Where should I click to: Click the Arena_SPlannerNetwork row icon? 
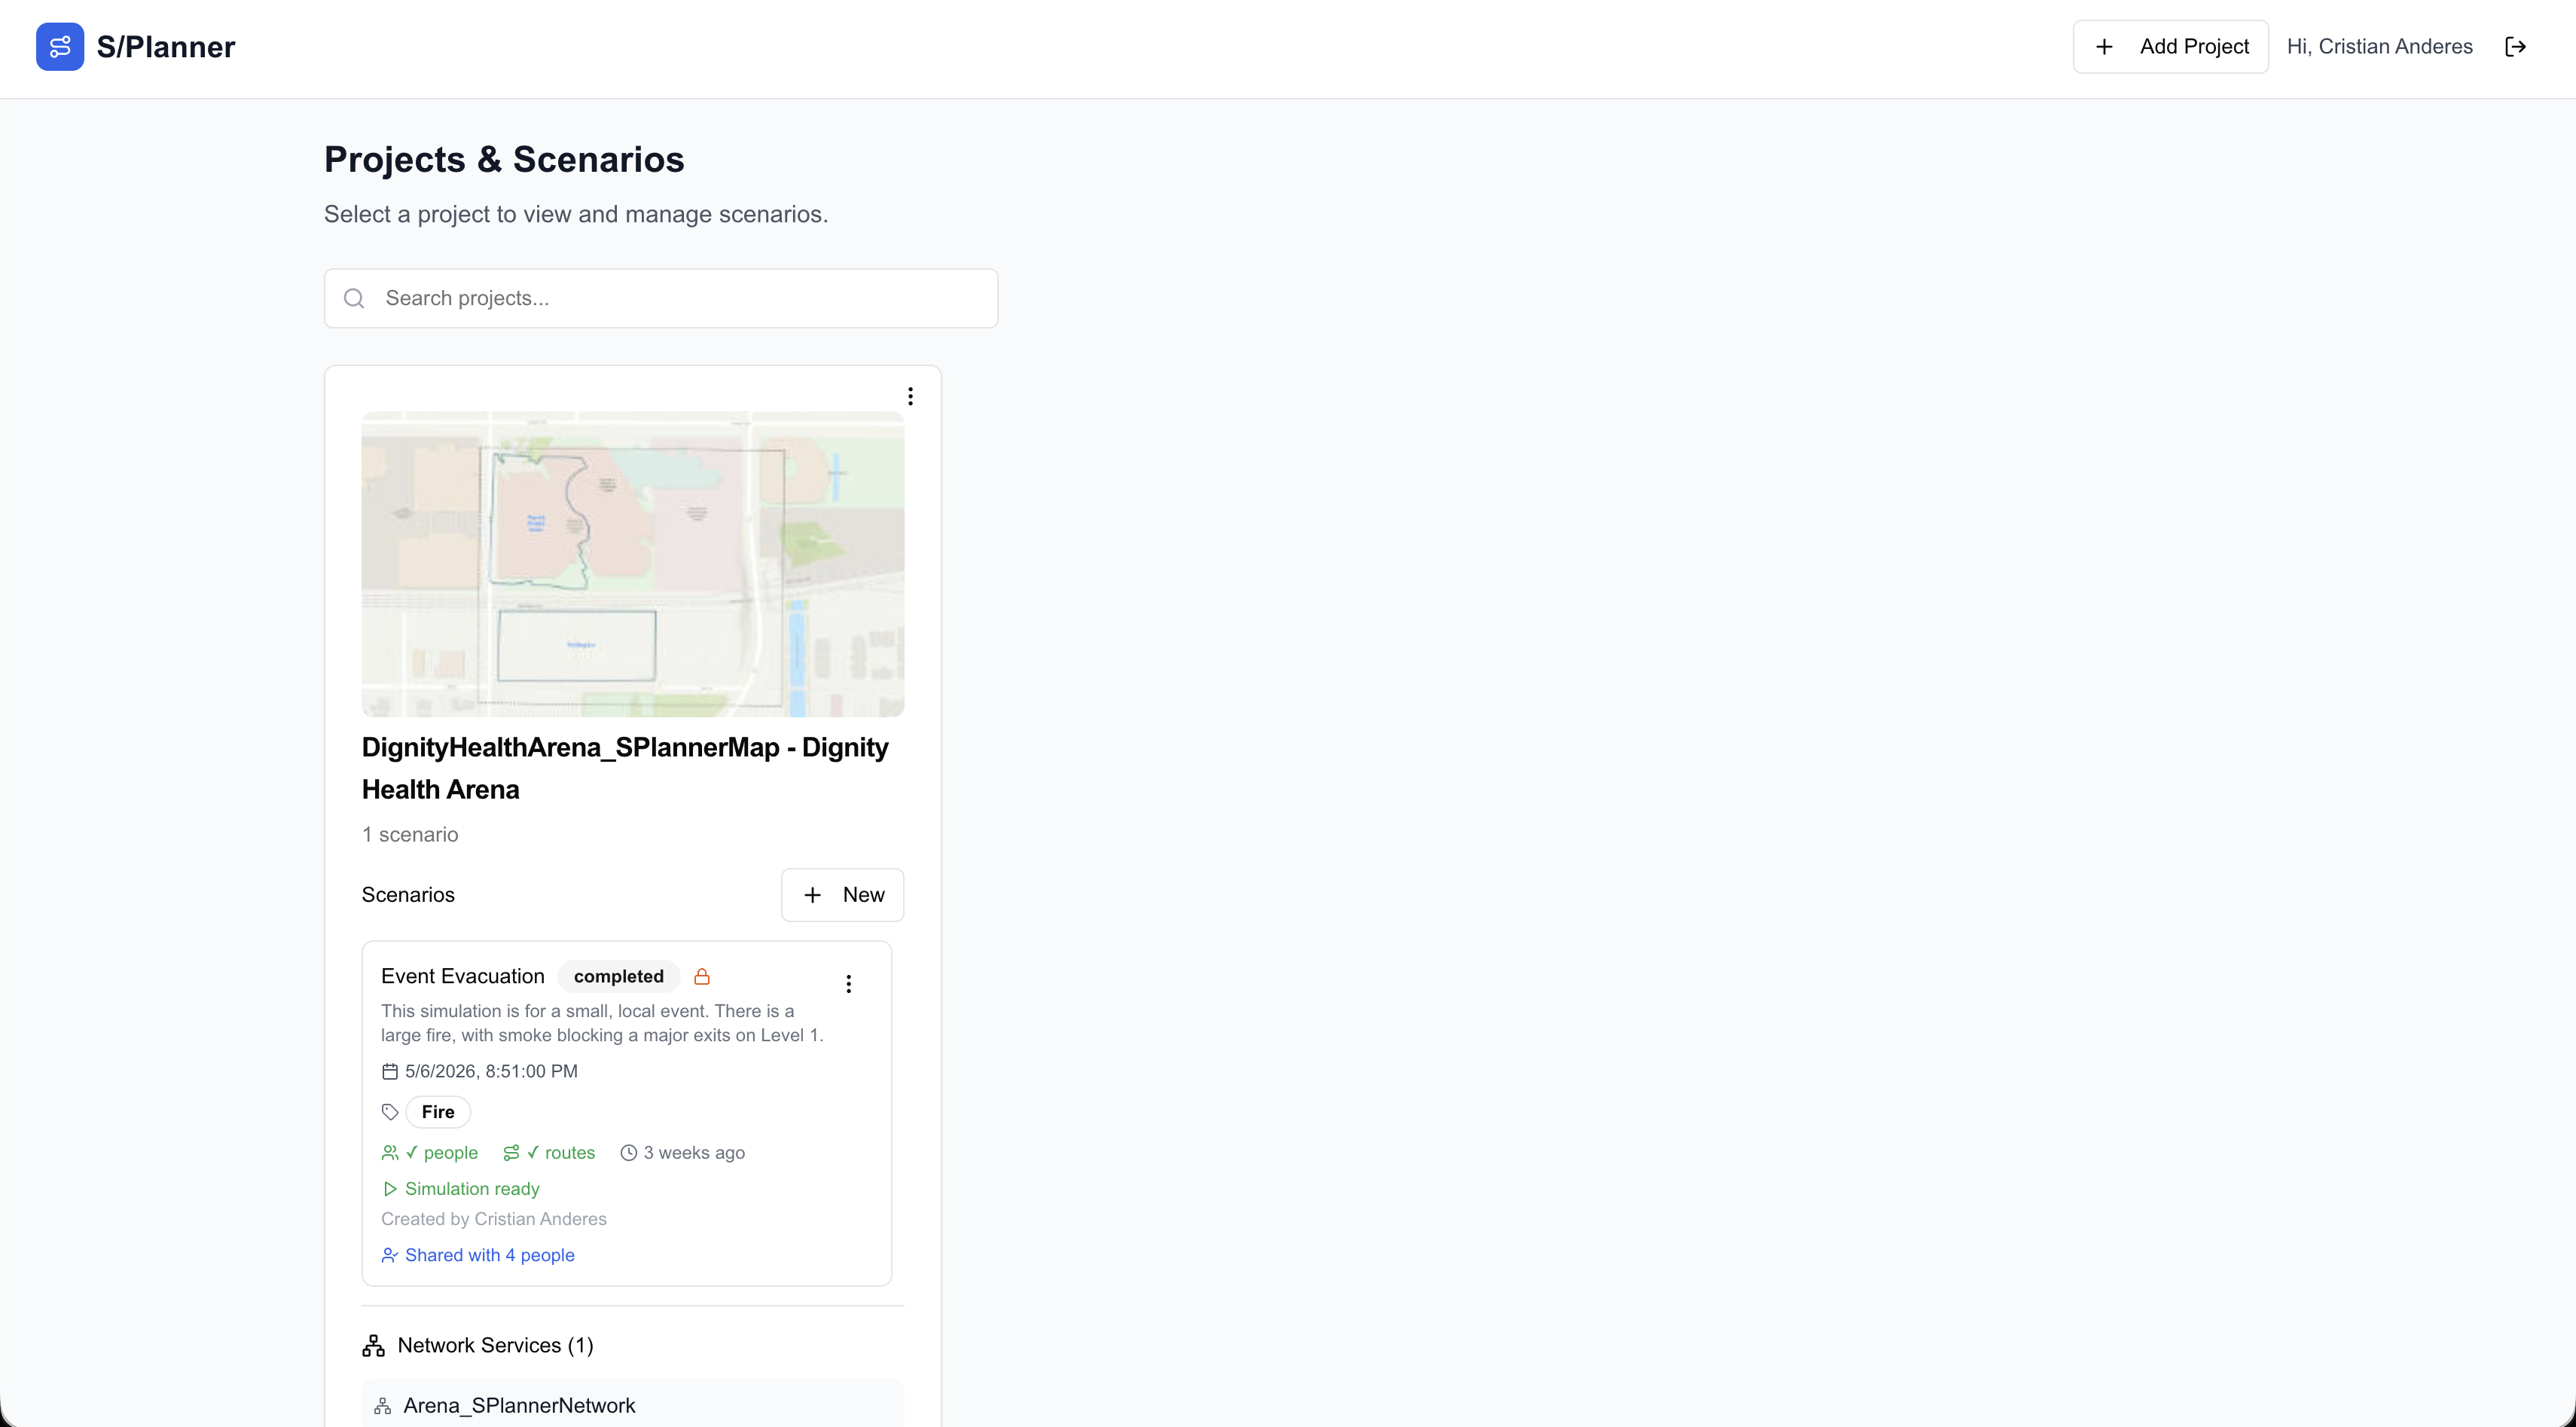[383, 1406]
